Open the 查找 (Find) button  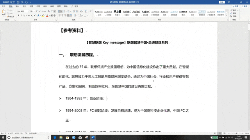[x=234, y=10]
